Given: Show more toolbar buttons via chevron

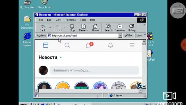Looking at the screenshot, I should pos(144,25).
